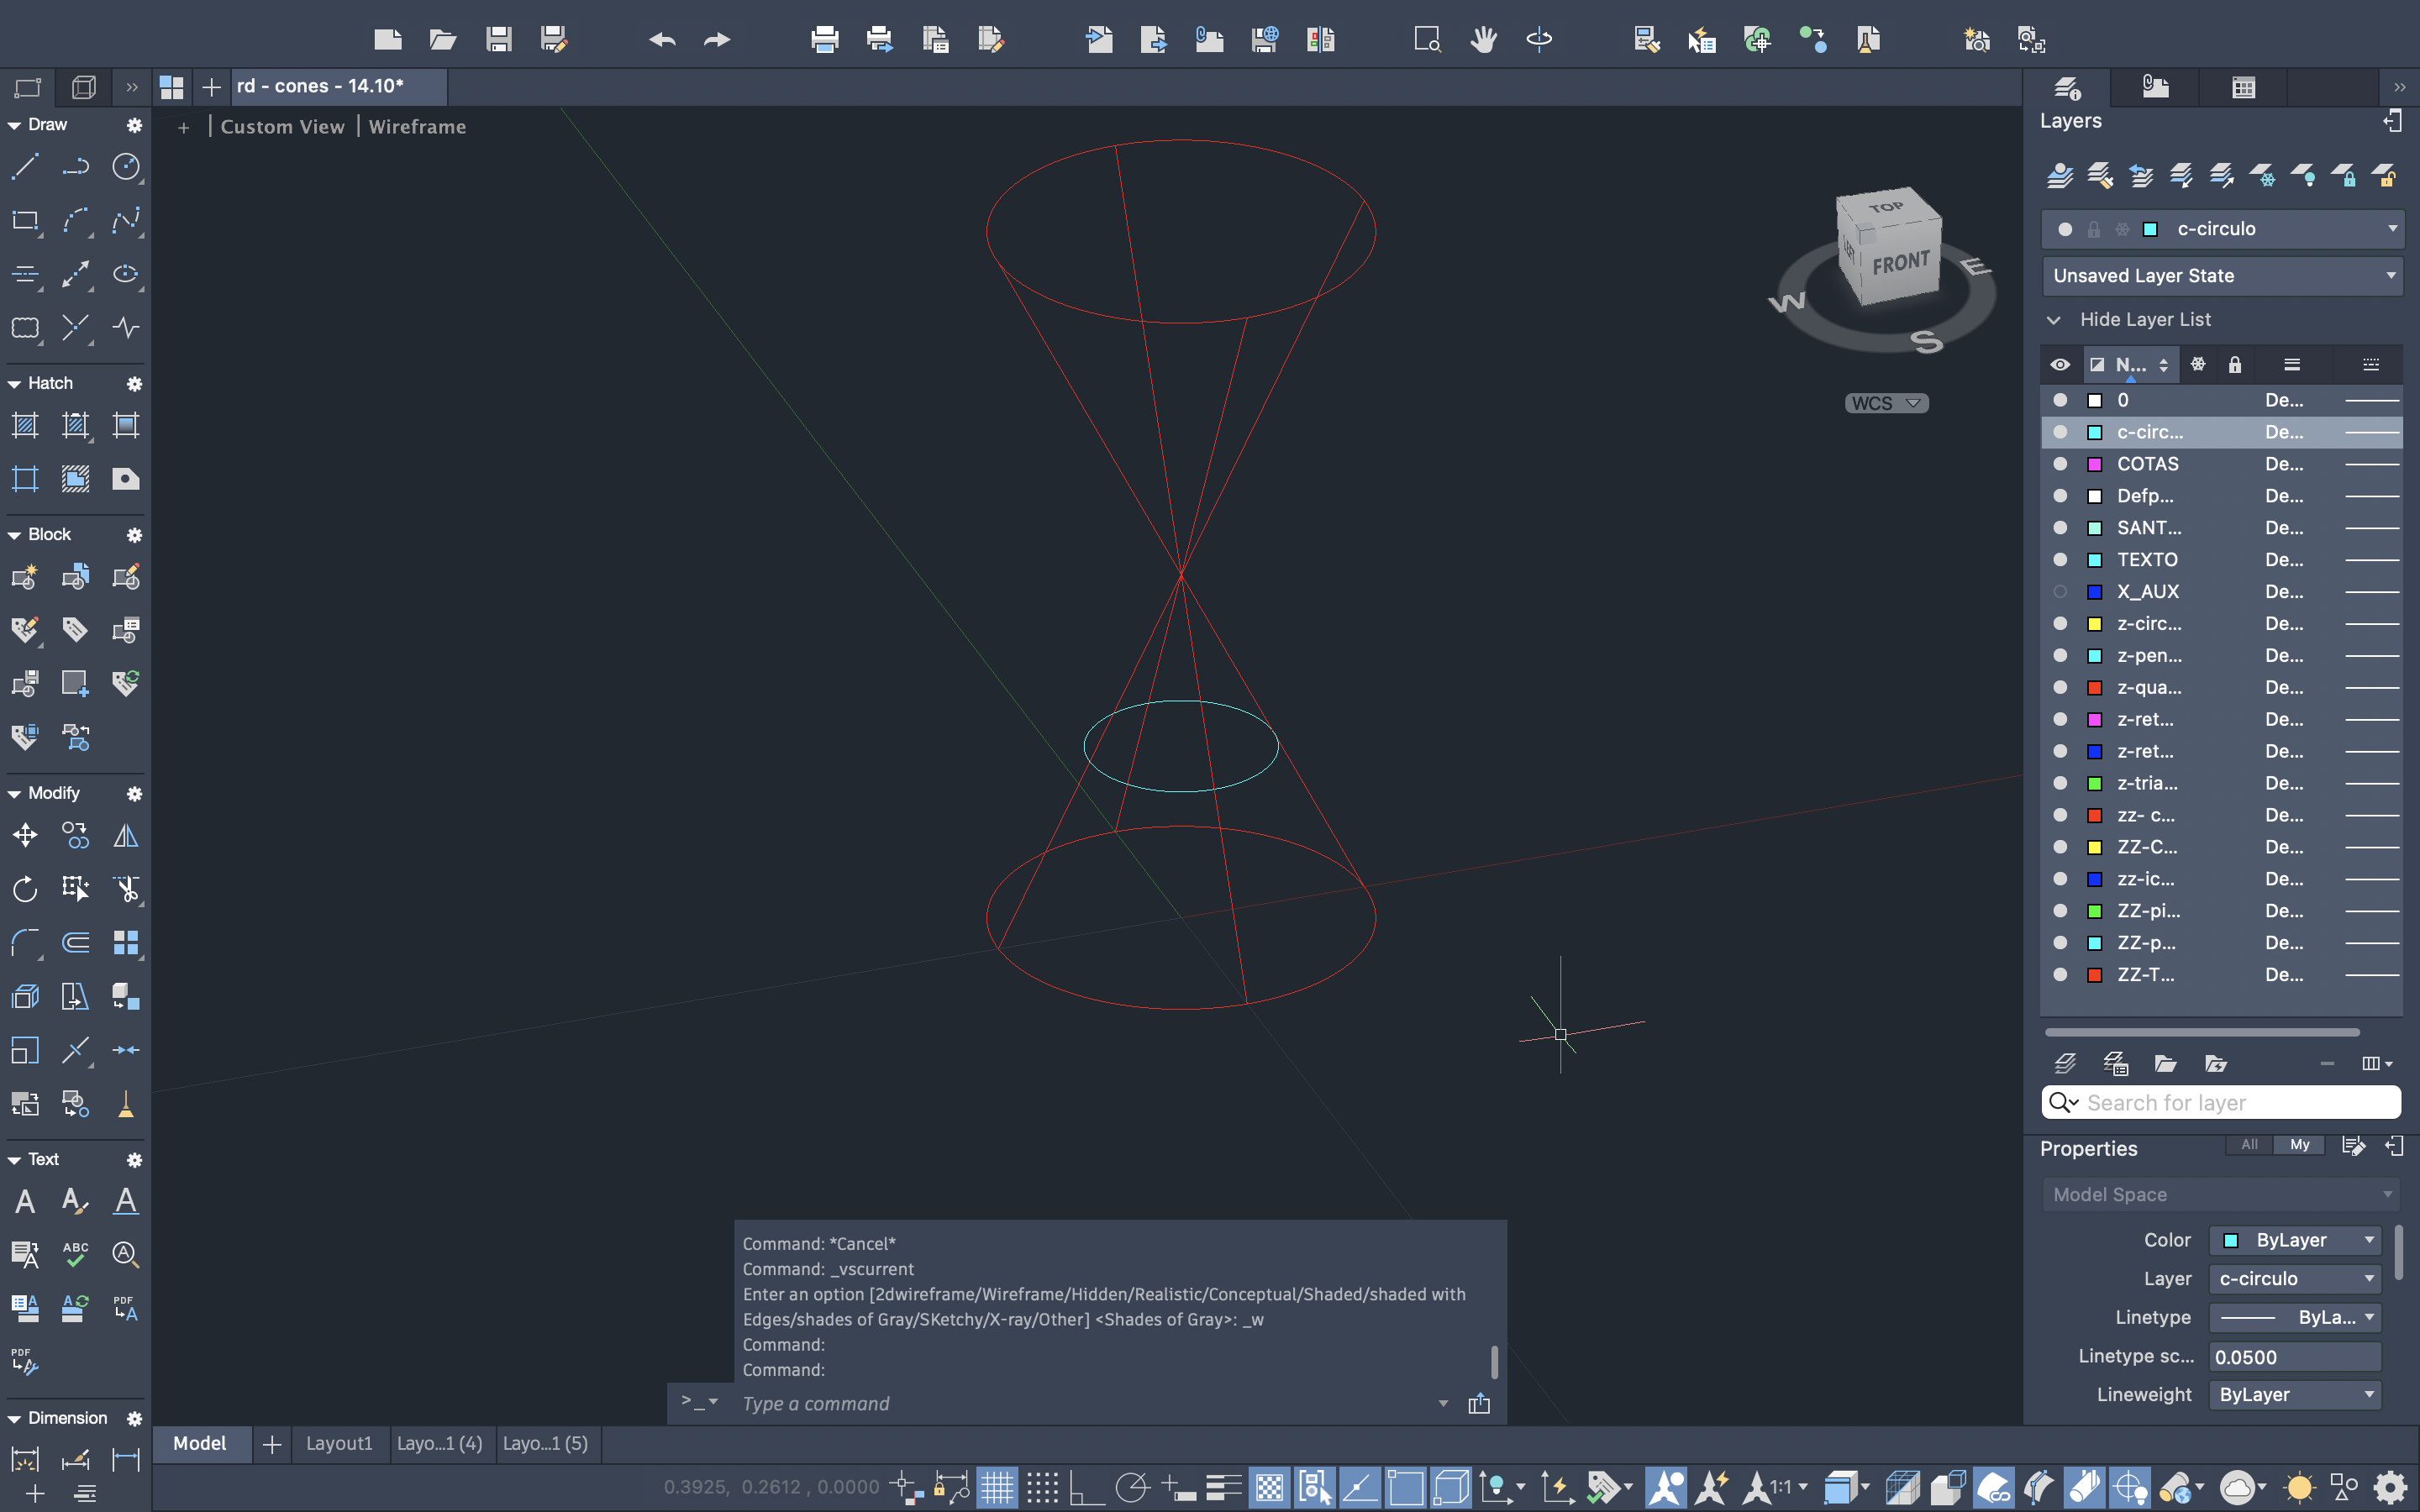Select the Circle drawing tool
2420x1512 pixels.
click(x=126, y=166)
